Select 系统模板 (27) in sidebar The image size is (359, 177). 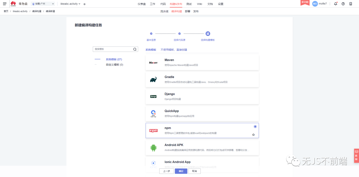(x=114, y=59)
